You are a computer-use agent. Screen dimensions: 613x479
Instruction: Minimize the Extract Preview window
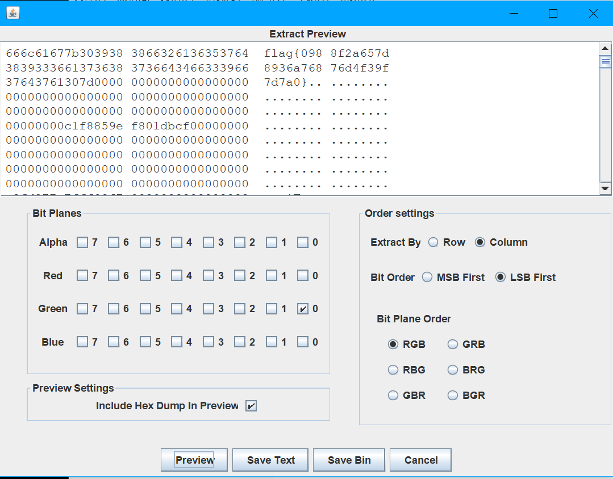514,13
